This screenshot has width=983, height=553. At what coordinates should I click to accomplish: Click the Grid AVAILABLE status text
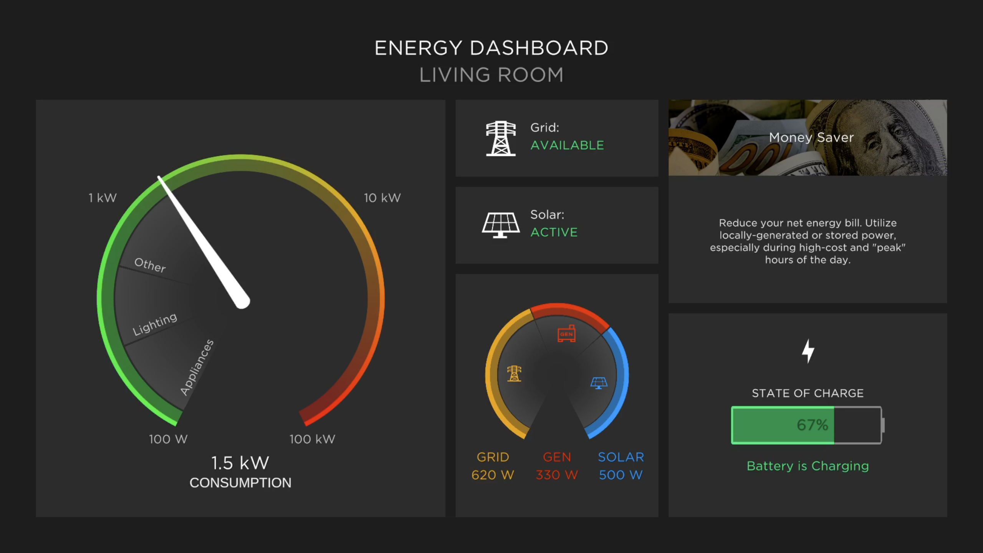(567, 145)
